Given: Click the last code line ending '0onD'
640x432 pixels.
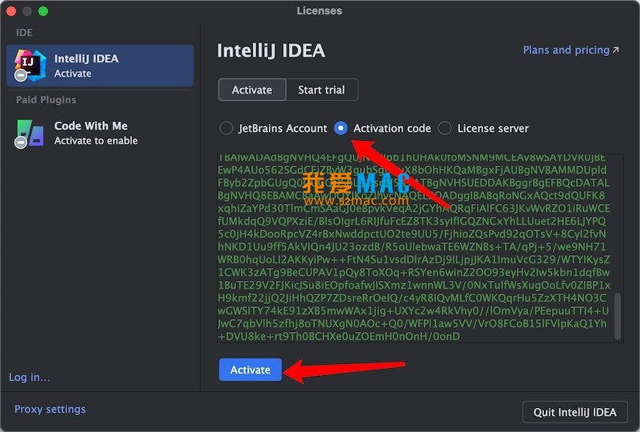Looking at the screenshot, I should tap(339, 337).
